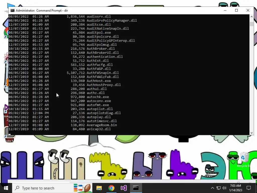The image size is (257, 193).
Task: Click the autotimesvc.dll file name
Action: 102,121
